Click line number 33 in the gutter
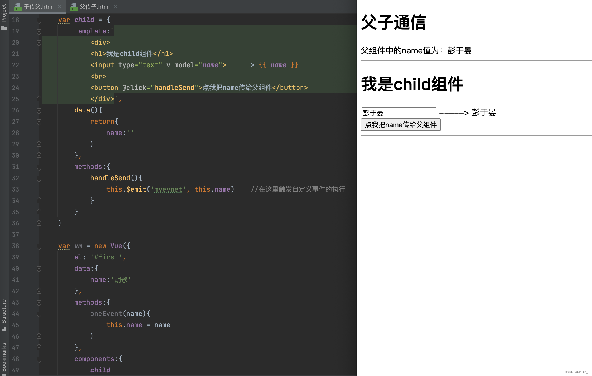Image resolution: width=592 pixels, height=376 pixels. 15,190
